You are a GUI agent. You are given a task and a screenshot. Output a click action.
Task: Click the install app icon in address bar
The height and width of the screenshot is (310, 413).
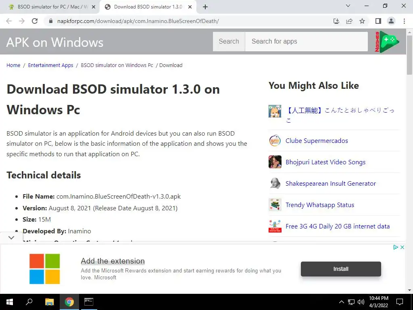coord(336,21)
